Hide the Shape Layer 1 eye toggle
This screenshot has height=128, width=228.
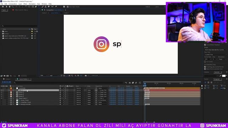[1, 98]
